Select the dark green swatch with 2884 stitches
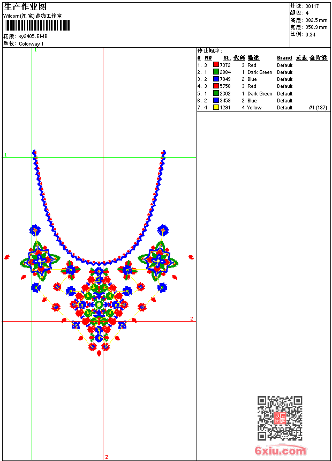This screenshot has width=332, height=461. (216, 72)
